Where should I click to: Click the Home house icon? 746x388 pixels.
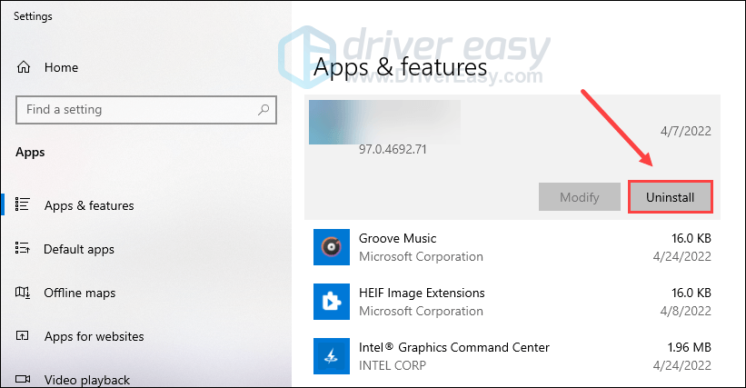coord(24,67)
